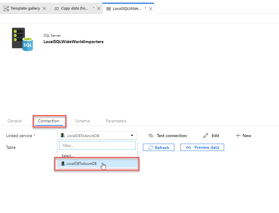This screenshot has height=213, width=279.
Task: Click the glasses icon in Preview data
Action: point(189,148)
